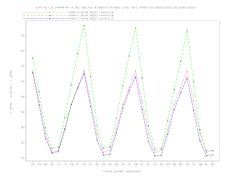The height and width of the screenshot is (179, 232).
Task: Click x-axis forecast hour label 00
Action: (x=33, y=164)
